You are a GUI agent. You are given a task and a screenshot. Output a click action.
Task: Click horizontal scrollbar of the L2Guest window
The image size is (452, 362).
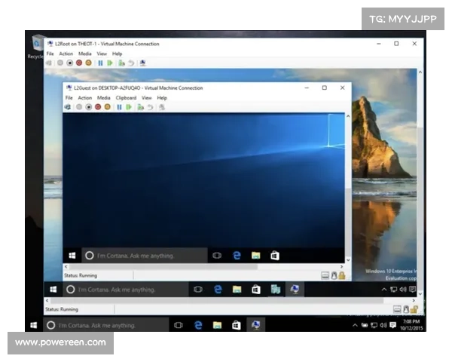click(203, 266)
